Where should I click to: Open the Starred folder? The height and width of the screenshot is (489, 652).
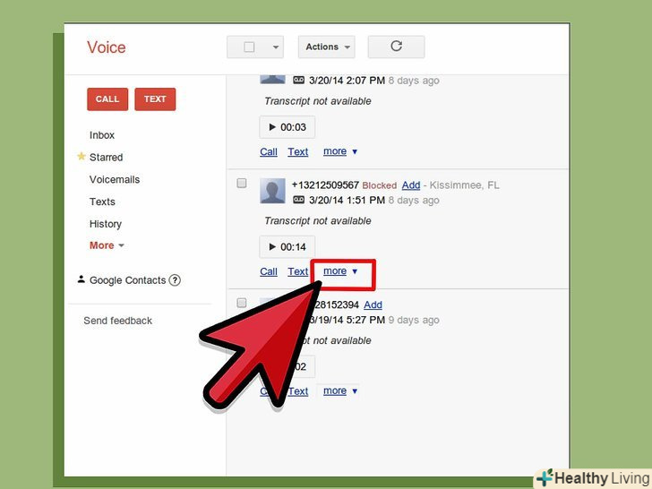click(106, 158)
